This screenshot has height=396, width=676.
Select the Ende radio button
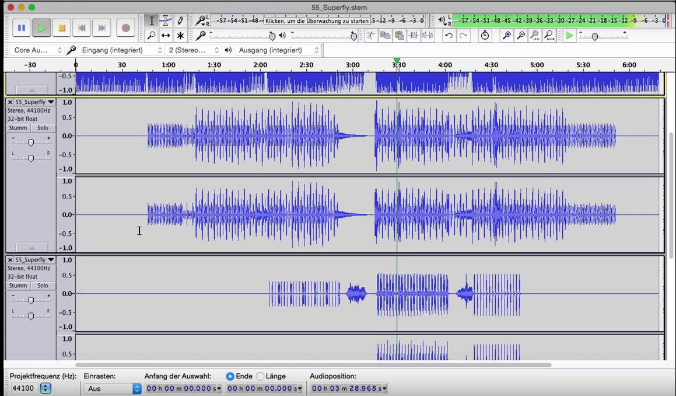click(x=230, y=376)
